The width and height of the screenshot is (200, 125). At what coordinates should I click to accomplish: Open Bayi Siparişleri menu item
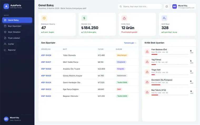click(x=17, y=26)
